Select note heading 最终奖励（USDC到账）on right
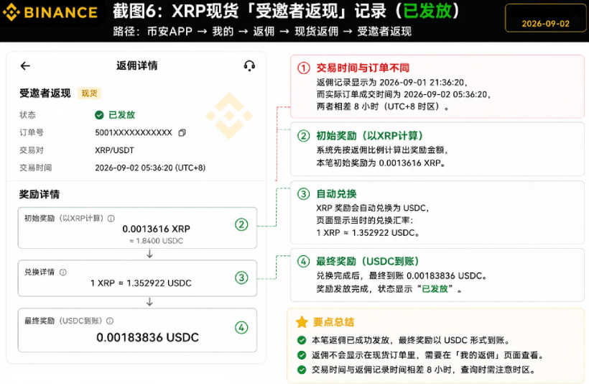The image size is (589, 384). click(x=367, y=261)
